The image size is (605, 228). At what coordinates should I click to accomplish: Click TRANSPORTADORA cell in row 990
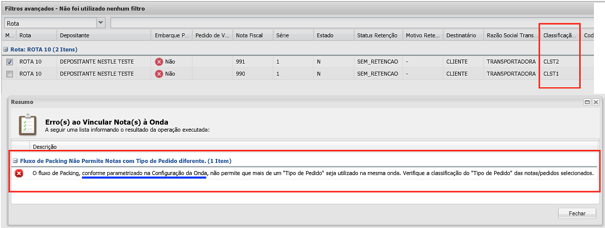pos(512,74)
